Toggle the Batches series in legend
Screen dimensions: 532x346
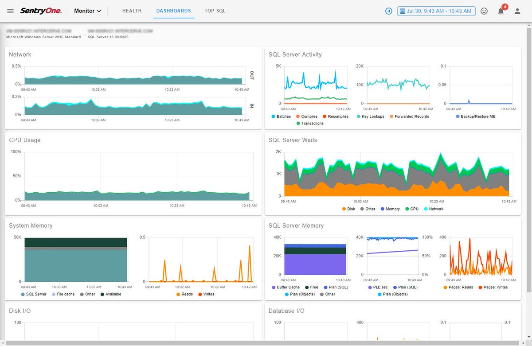tap(281, 117)
